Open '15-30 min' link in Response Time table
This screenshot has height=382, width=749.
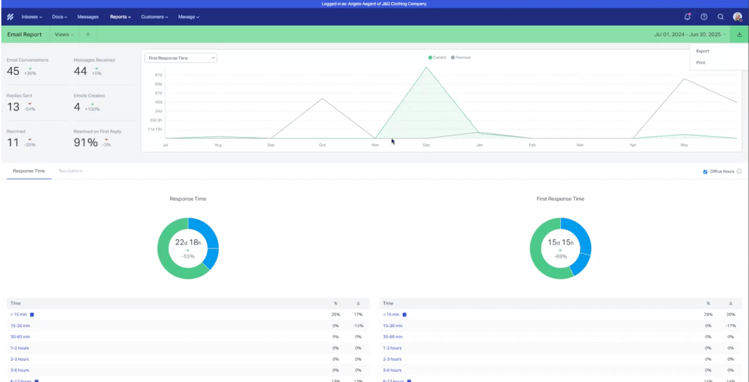[20, 326]
